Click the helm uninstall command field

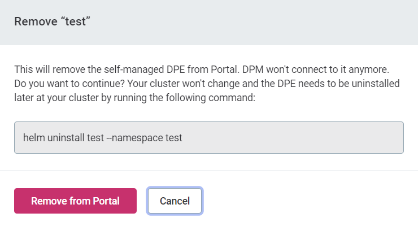pyautogui.click(x=208, y=137)
